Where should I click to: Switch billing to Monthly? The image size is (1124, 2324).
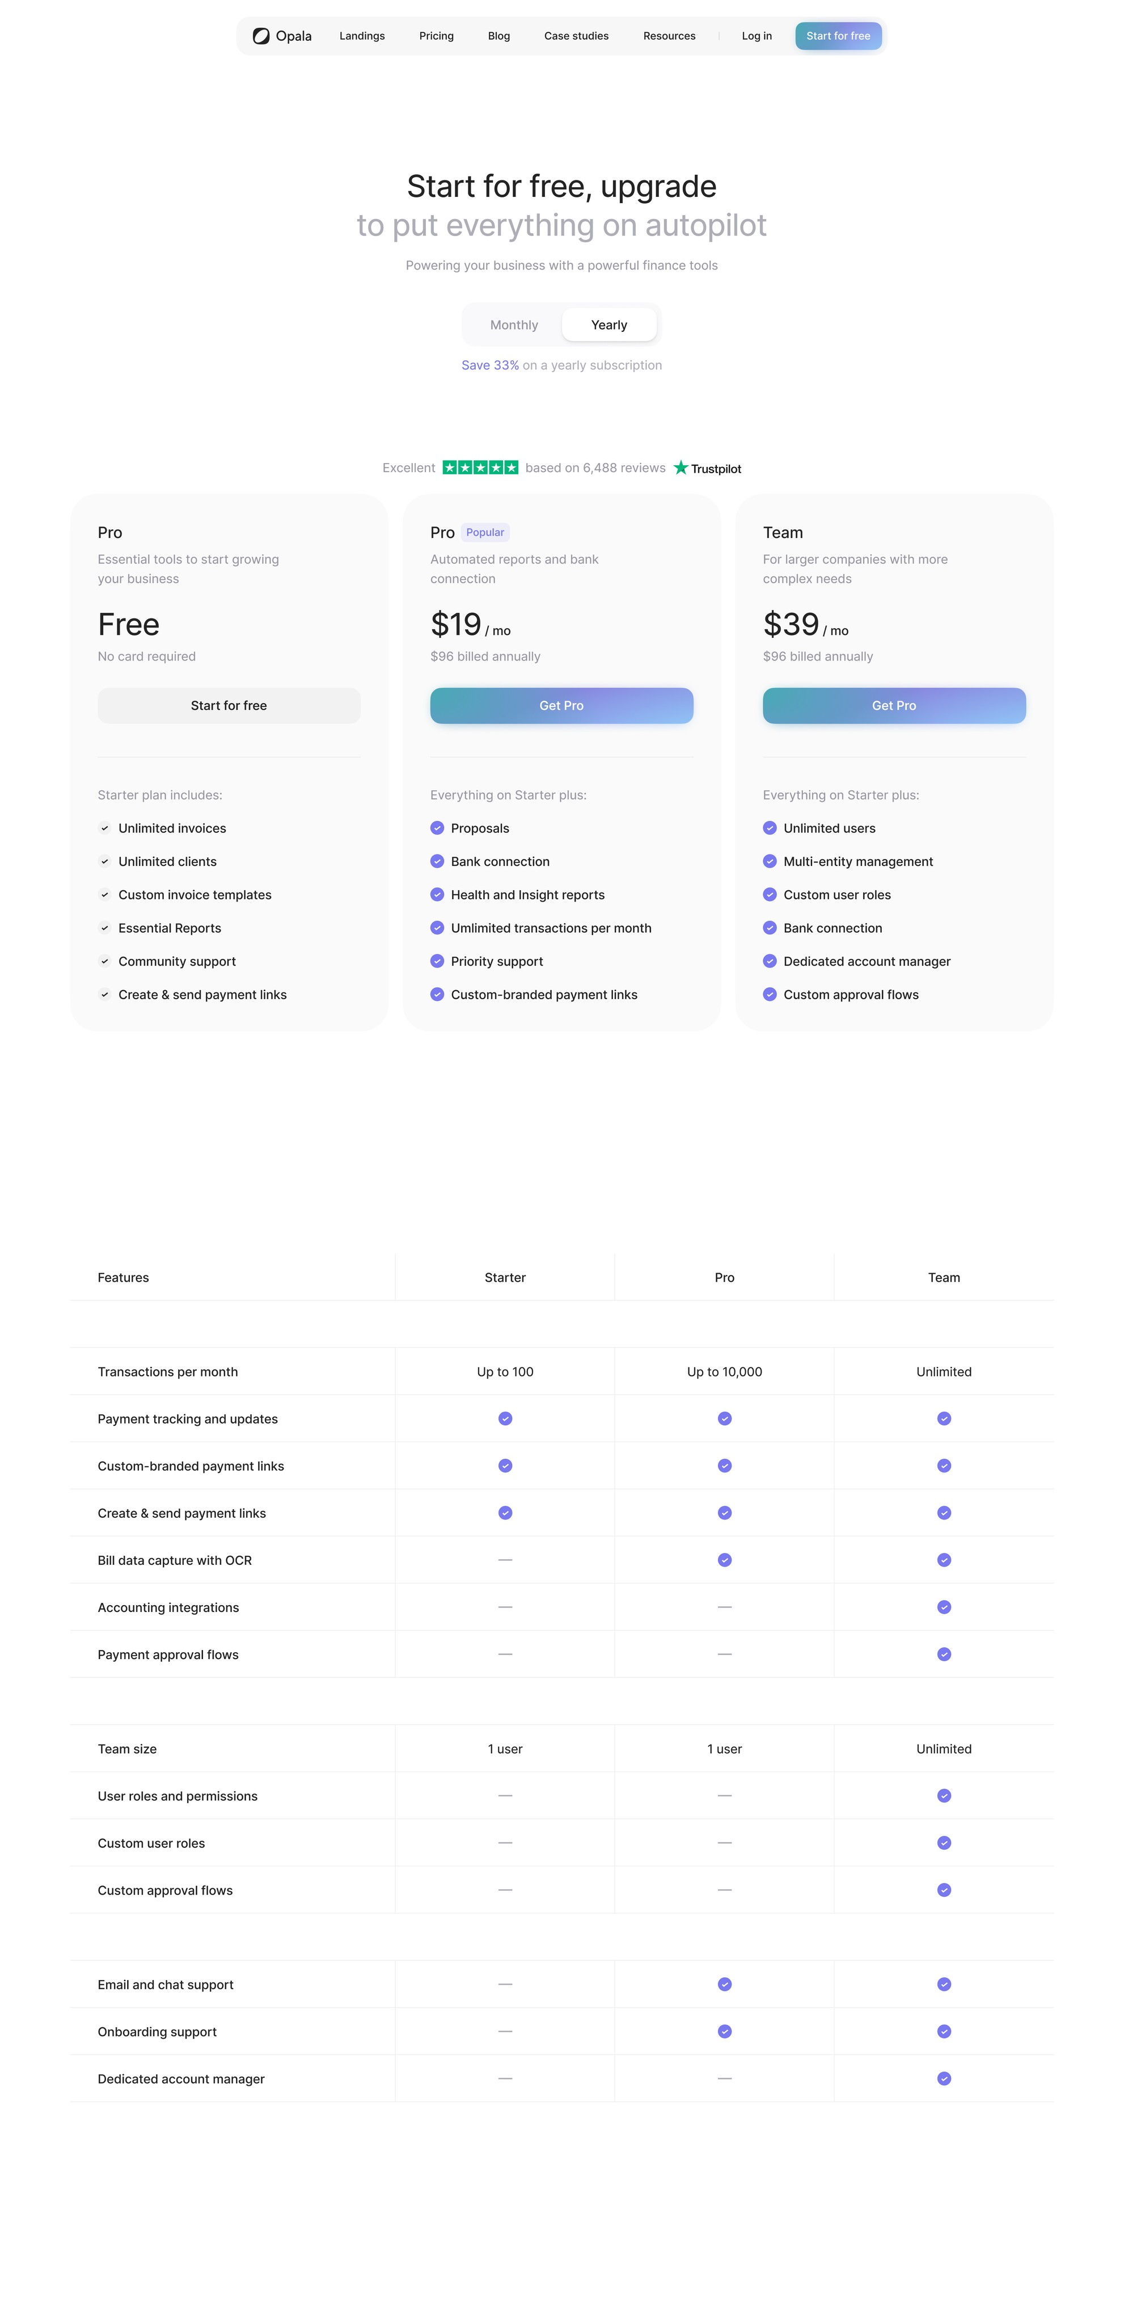coord(513,325)
